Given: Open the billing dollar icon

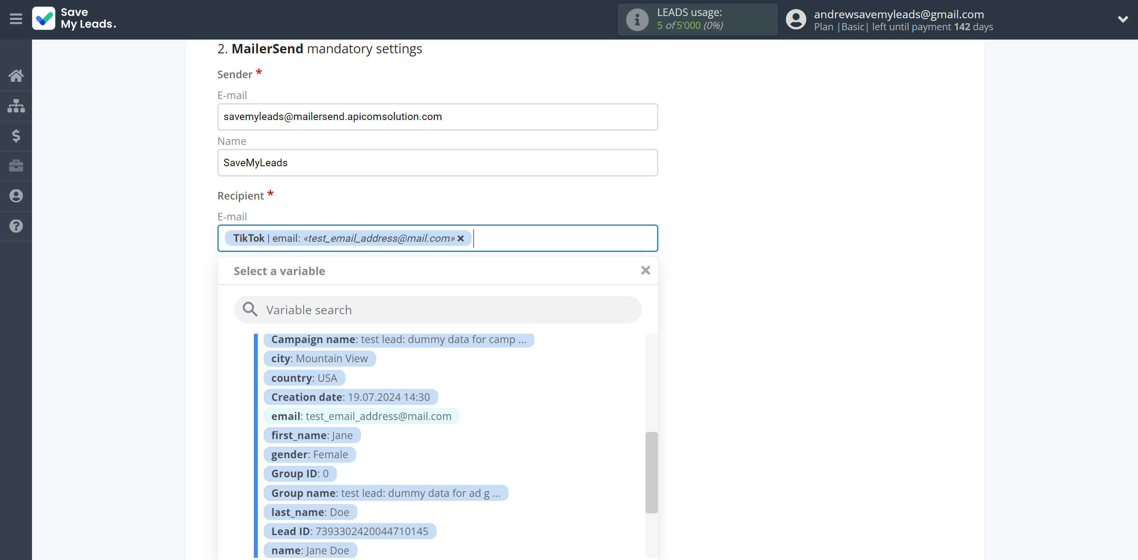Looking at the screenshot, I should [16, 136].
